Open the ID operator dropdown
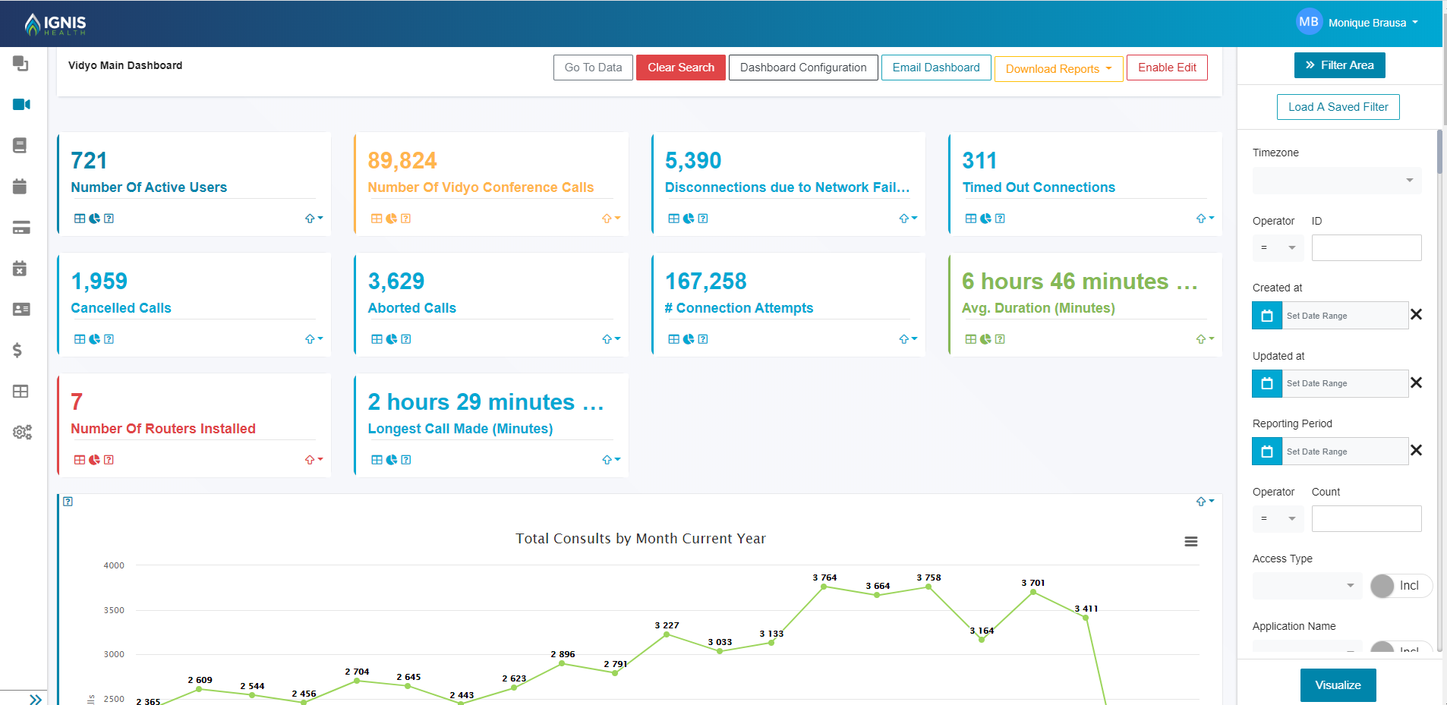The height and width of the screenshot is (705, 1447). [1278, 247]
